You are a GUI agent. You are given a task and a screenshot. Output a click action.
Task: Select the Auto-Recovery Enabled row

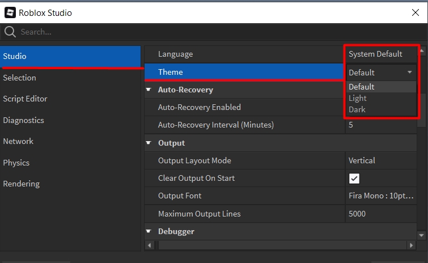coord(244,108)
